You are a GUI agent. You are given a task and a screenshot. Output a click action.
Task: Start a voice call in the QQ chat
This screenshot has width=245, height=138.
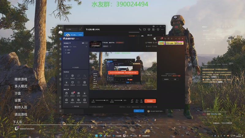click(140, 29)
